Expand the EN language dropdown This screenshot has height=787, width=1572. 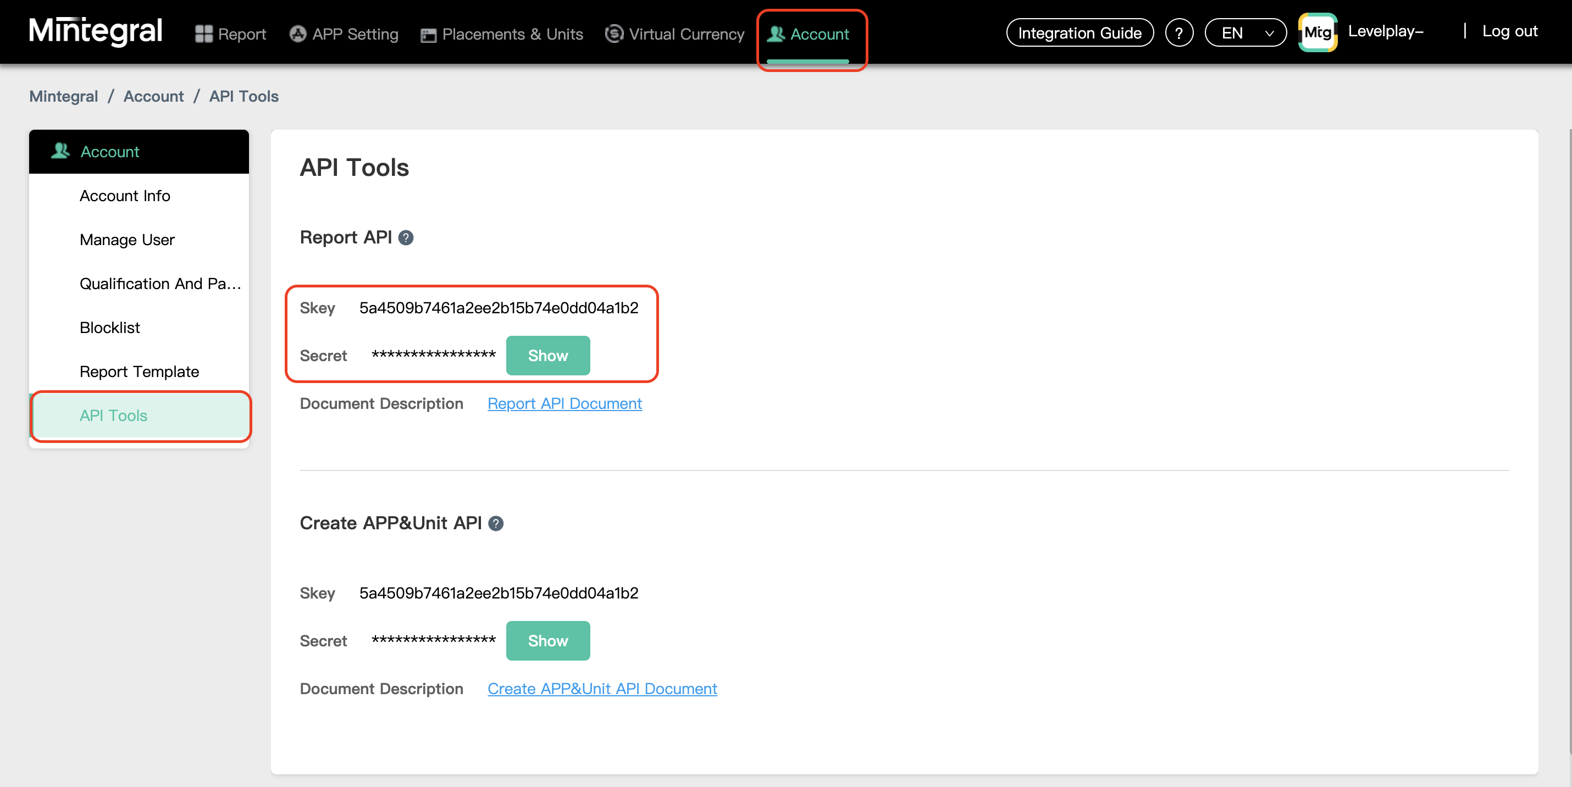coord(1245,32)
